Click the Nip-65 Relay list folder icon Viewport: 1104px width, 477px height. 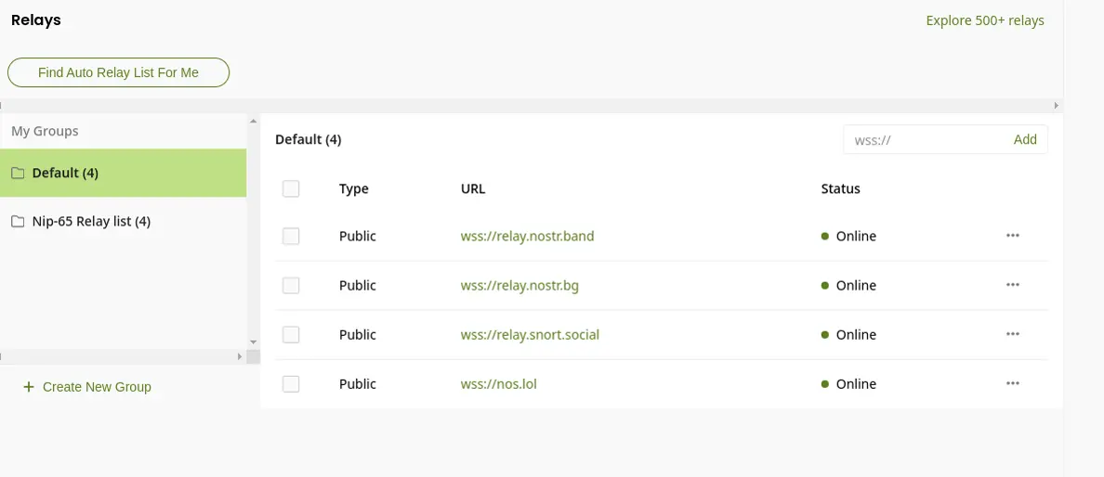[x=18, y=222]
